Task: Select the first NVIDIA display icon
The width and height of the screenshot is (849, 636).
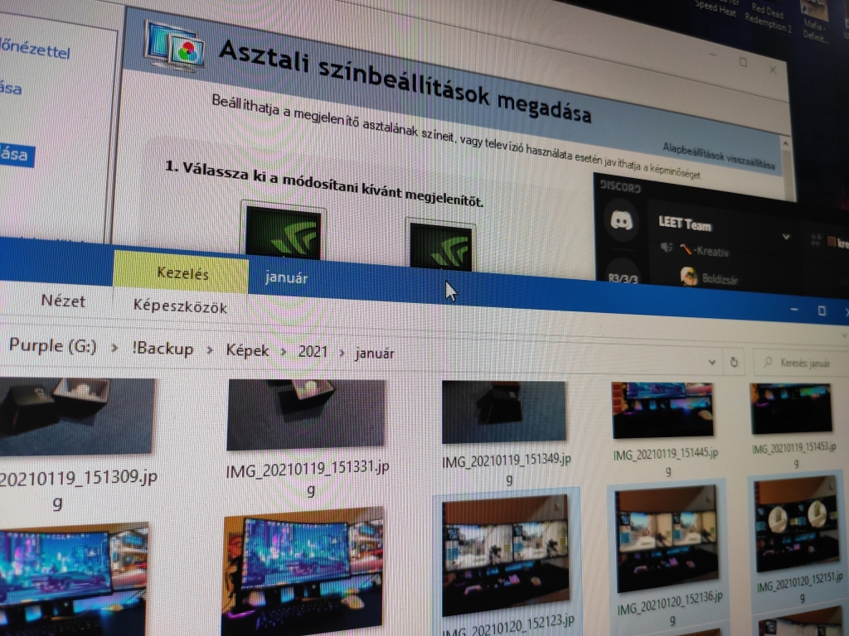Action: point(283,234)
